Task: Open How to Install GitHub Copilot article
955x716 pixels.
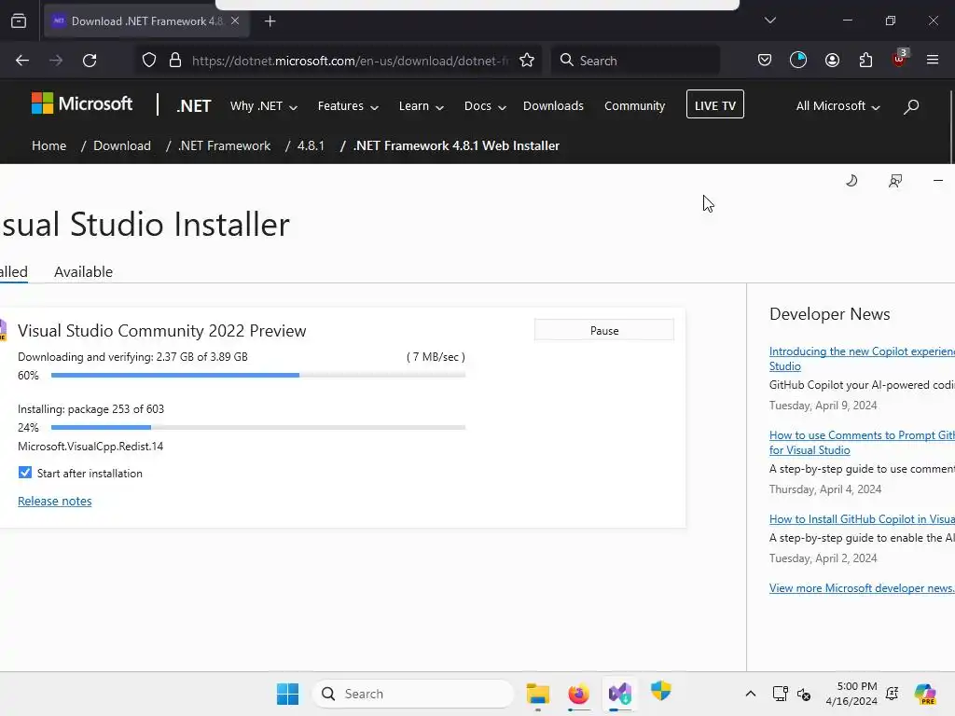Action: (862, 519)
